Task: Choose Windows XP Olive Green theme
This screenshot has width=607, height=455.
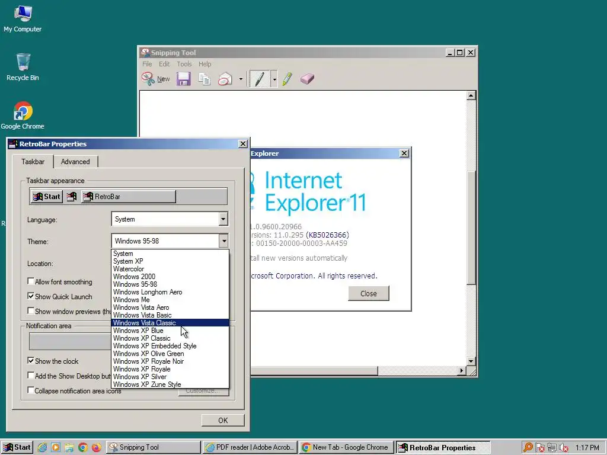Action: [x=170, y=354]
